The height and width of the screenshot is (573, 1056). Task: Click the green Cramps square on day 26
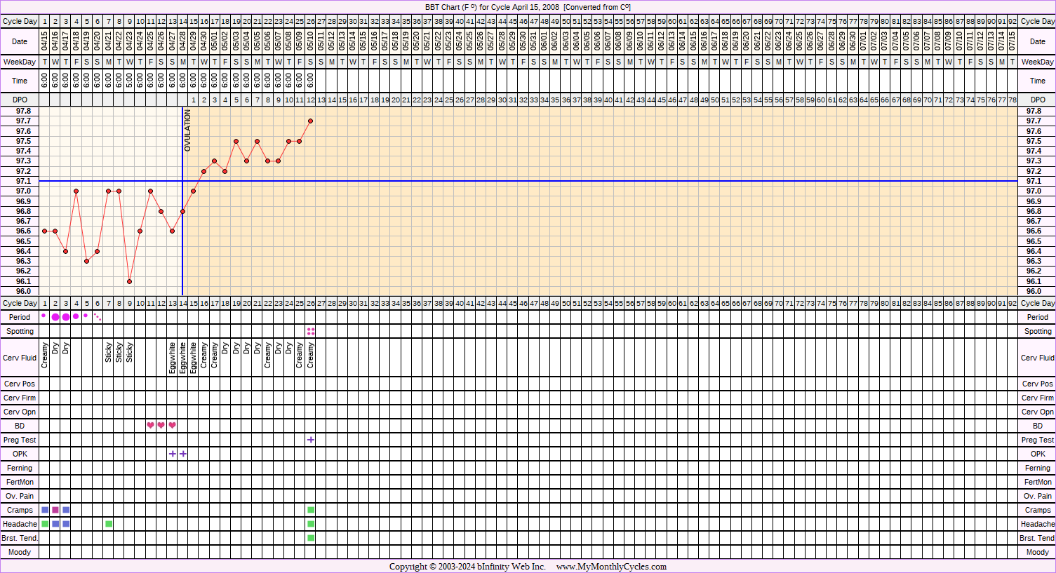[x=311, y=510]
